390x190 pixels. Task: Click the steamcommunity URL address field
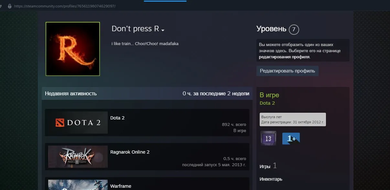coord(65,6)
